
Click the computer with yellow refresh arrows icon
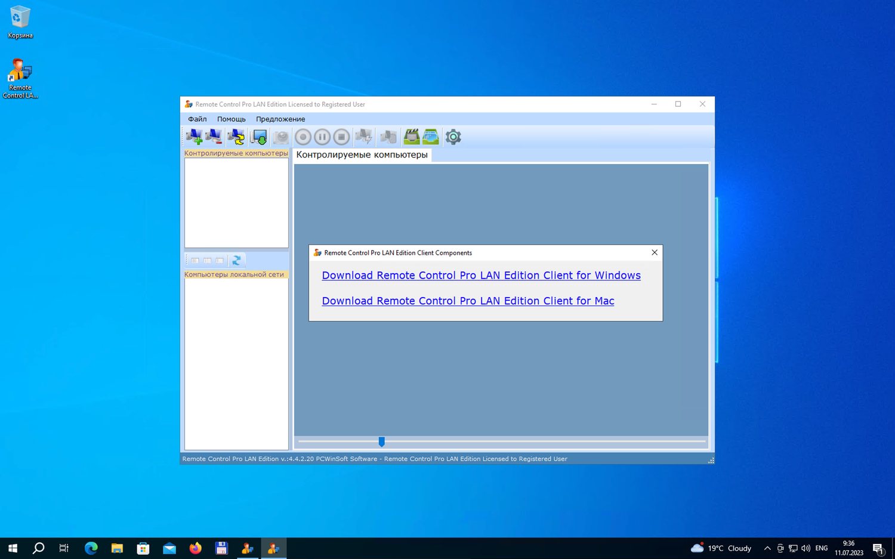(236, 137)
